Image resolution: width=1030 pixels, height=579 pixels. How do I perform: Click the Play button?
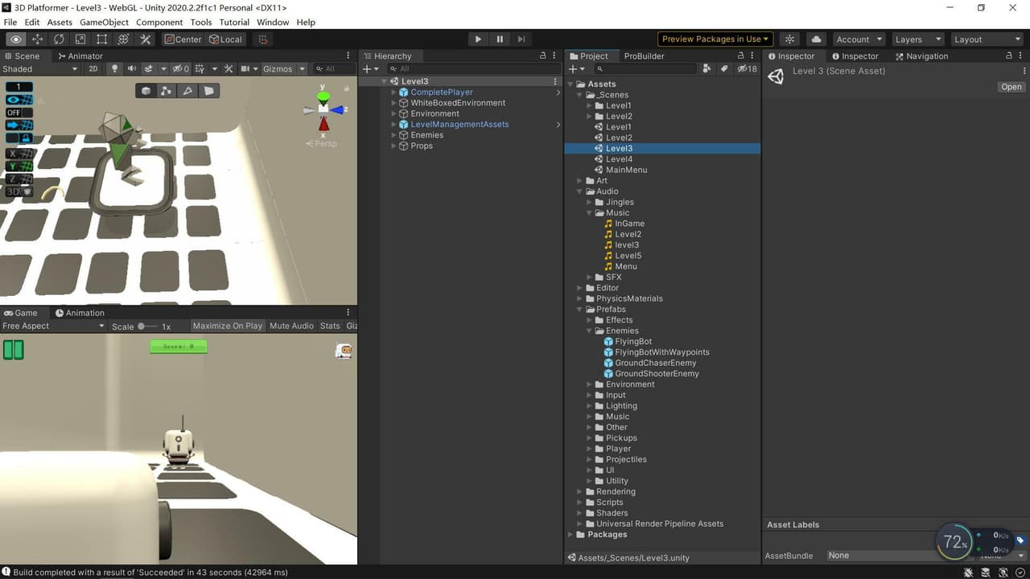tap(478, 39)
